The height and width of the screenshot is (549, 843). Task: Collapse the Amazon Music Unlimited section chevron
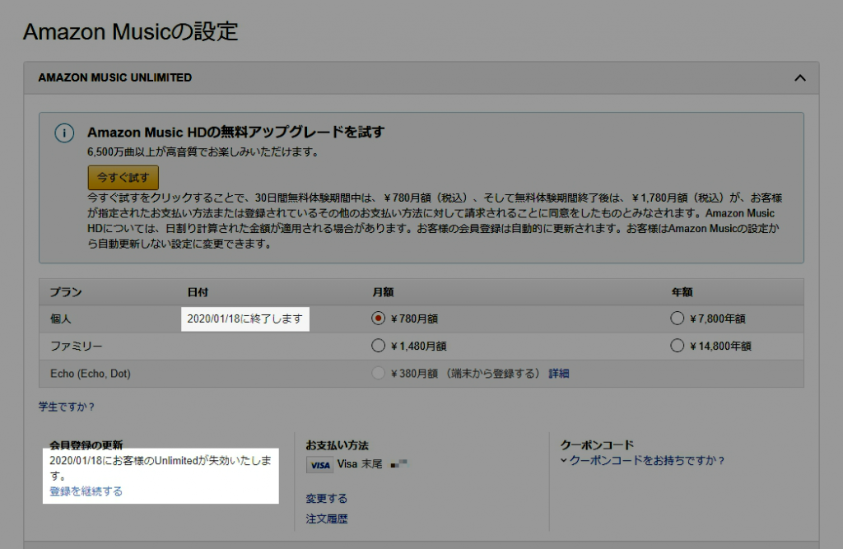pyautogui.click(x=800, y=78)
